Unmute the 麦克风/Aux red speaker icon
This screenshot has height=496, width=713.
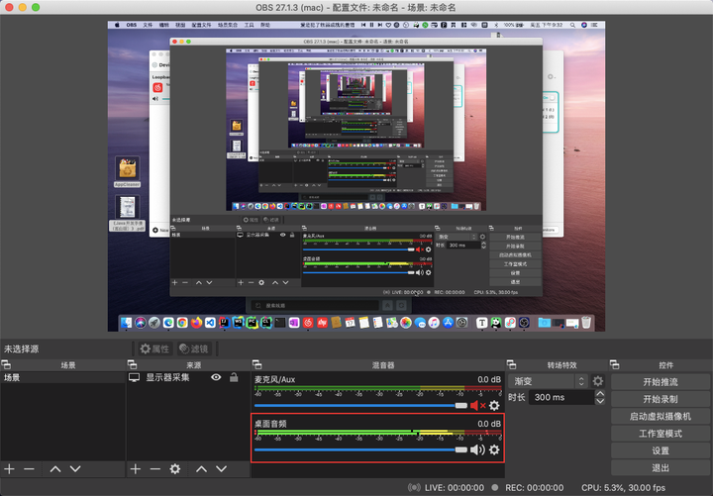tap(477, 405)
